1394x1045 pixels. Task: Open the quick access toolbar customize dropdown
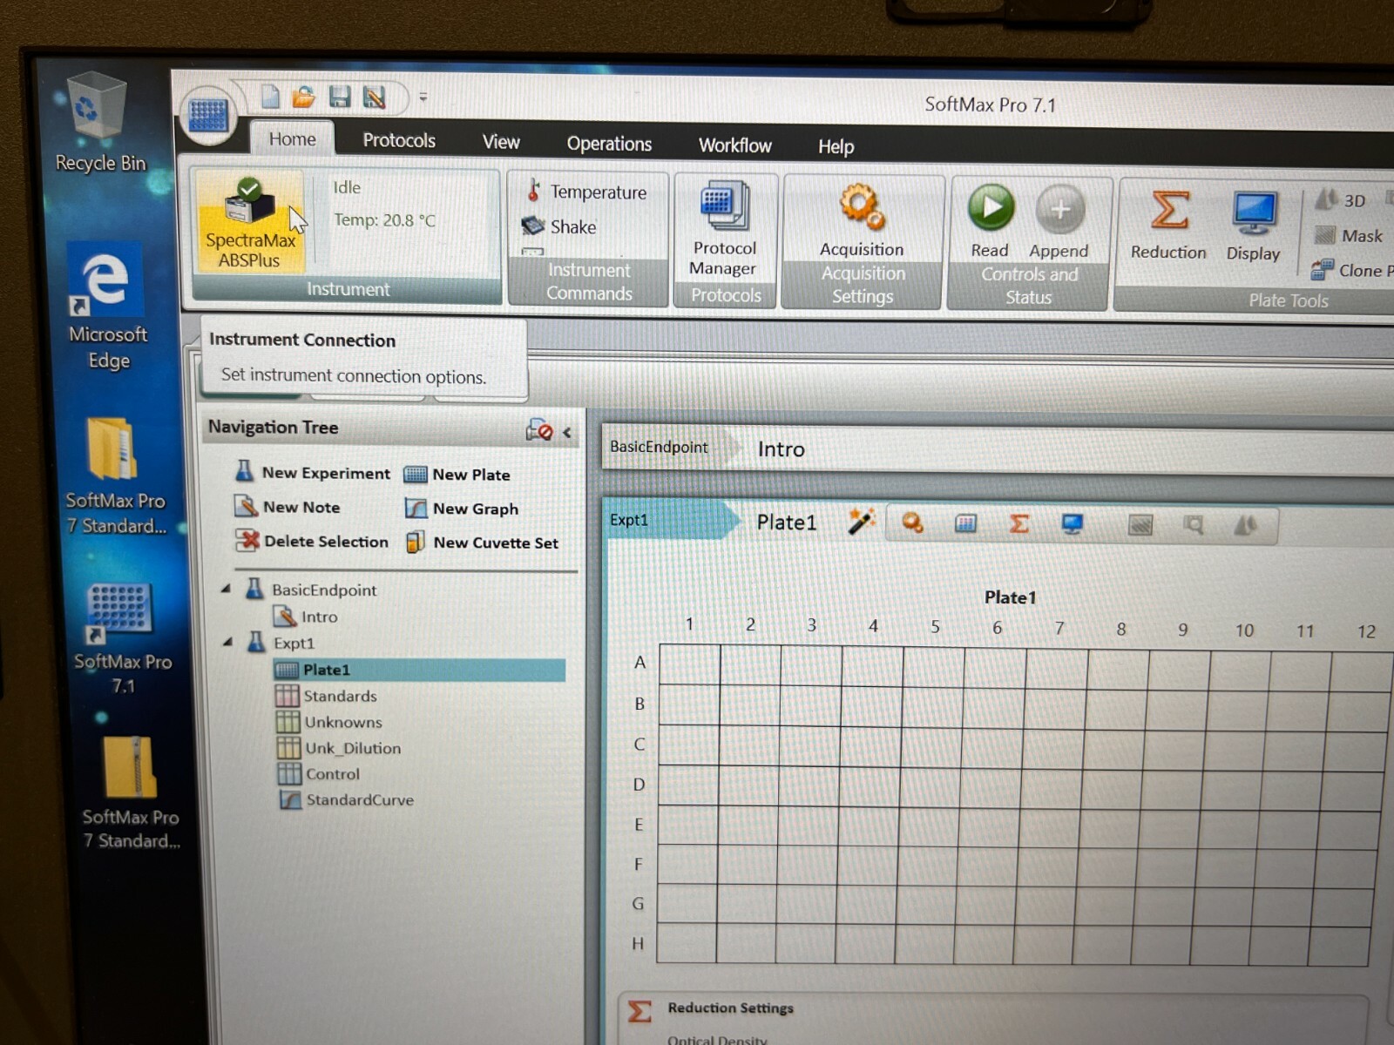click(x=423, y=97)
